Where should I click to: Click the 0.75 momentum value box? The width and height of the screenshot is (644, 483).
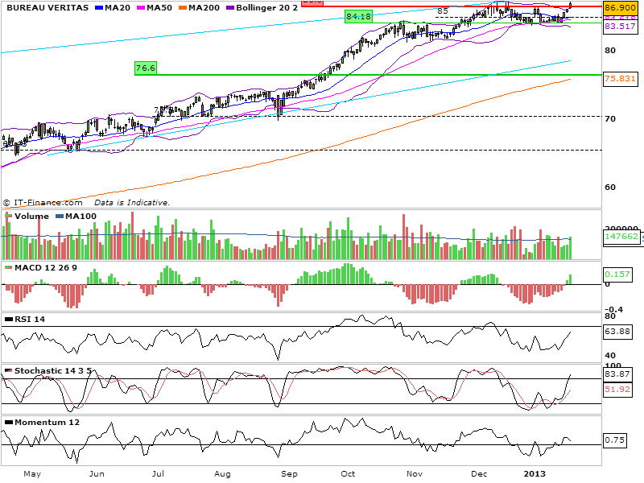[615, 440]
